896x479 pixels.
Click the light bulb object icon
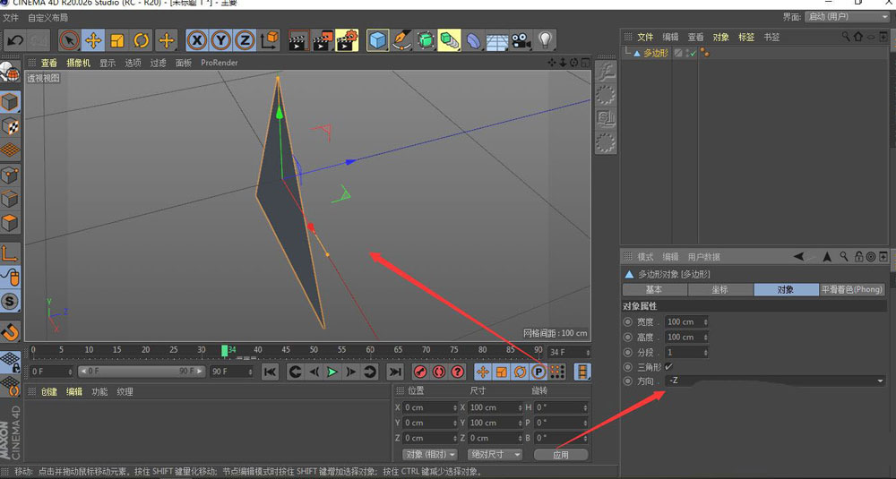[x=546, y=40]
